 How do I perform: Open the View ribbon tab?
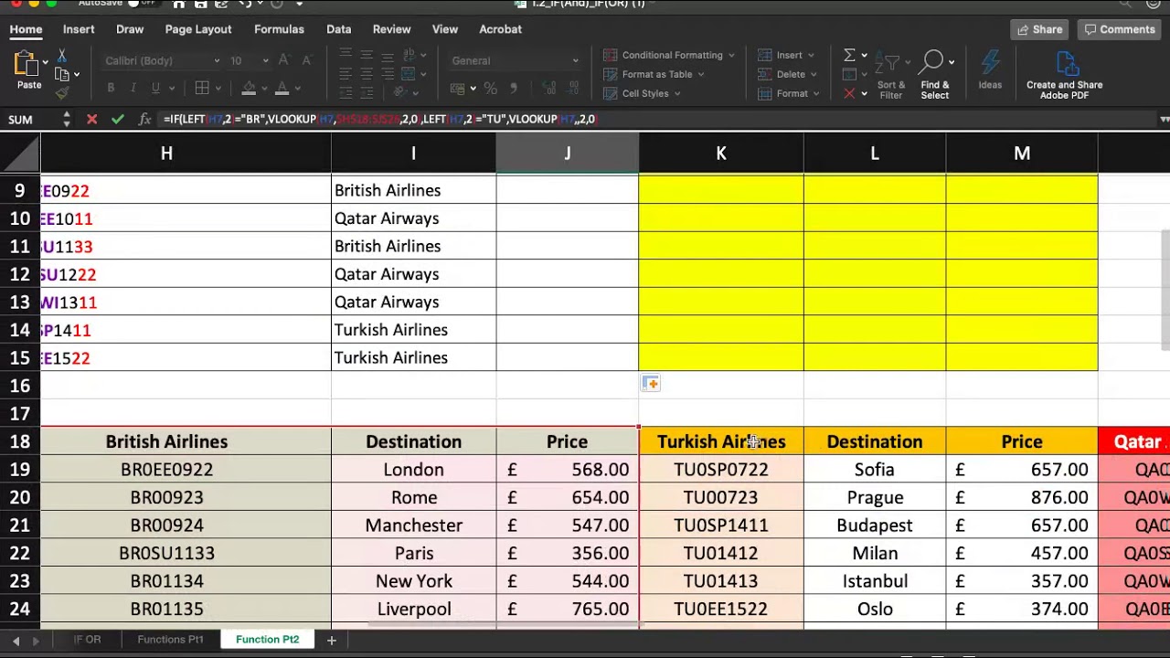click(x=445, y=29)
